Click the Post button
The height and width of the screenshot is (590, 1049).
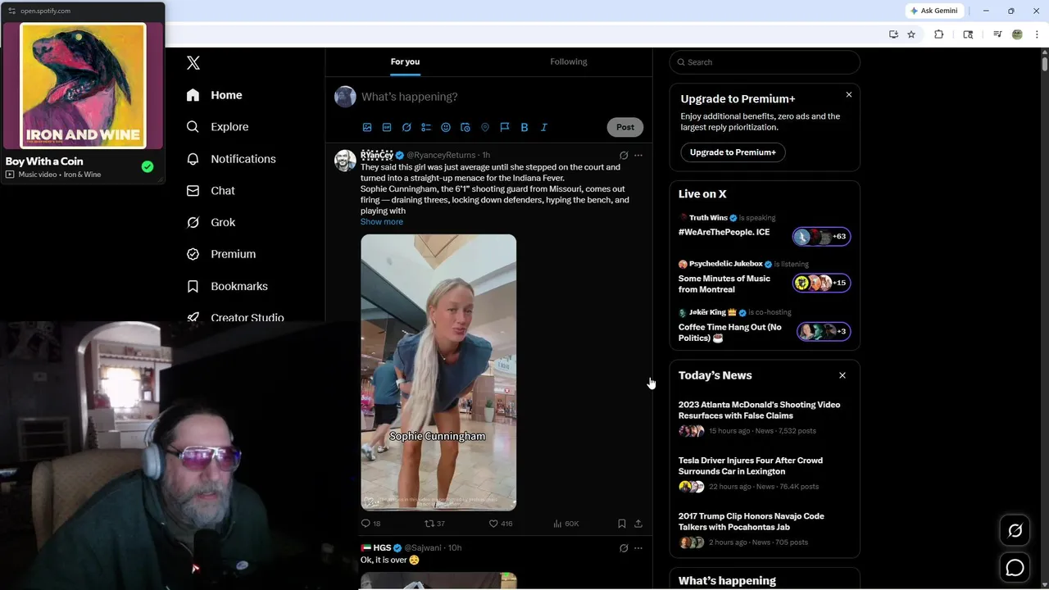coord(625,127)
